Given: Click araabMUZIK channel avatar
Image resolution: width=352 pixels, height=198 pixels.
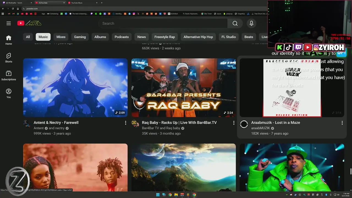Looking at the screenshot, I should [244, 124].
